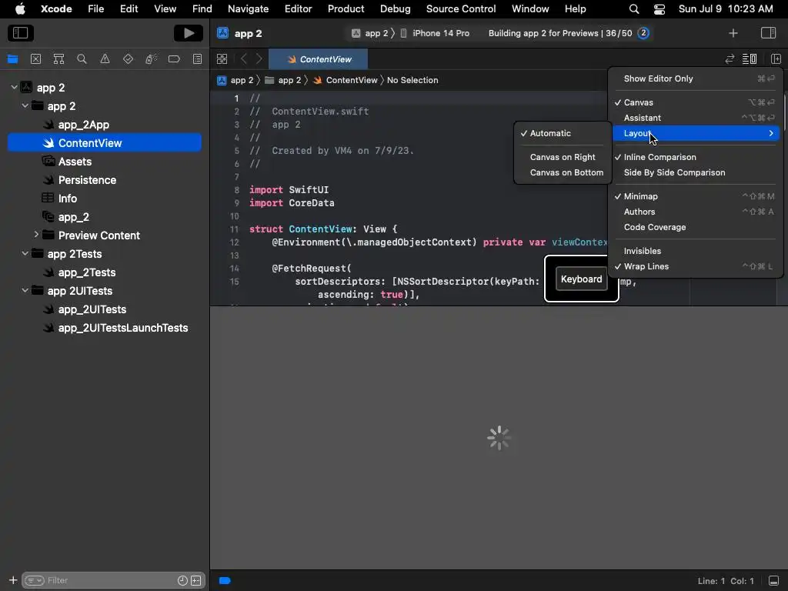The image size is (788, 591).
Task: Click the add file plus at navigator bottom
Action: click(x=13, y=580)
